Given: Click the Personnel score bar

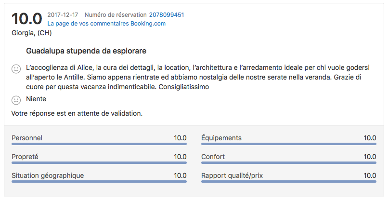Looking at the screenshot, I should click(x=99, y=144).
